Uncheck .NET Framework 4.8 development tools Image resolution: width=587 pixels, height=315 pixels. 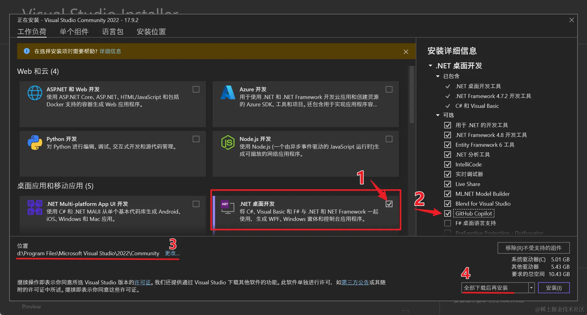click(x=448, y=135)
